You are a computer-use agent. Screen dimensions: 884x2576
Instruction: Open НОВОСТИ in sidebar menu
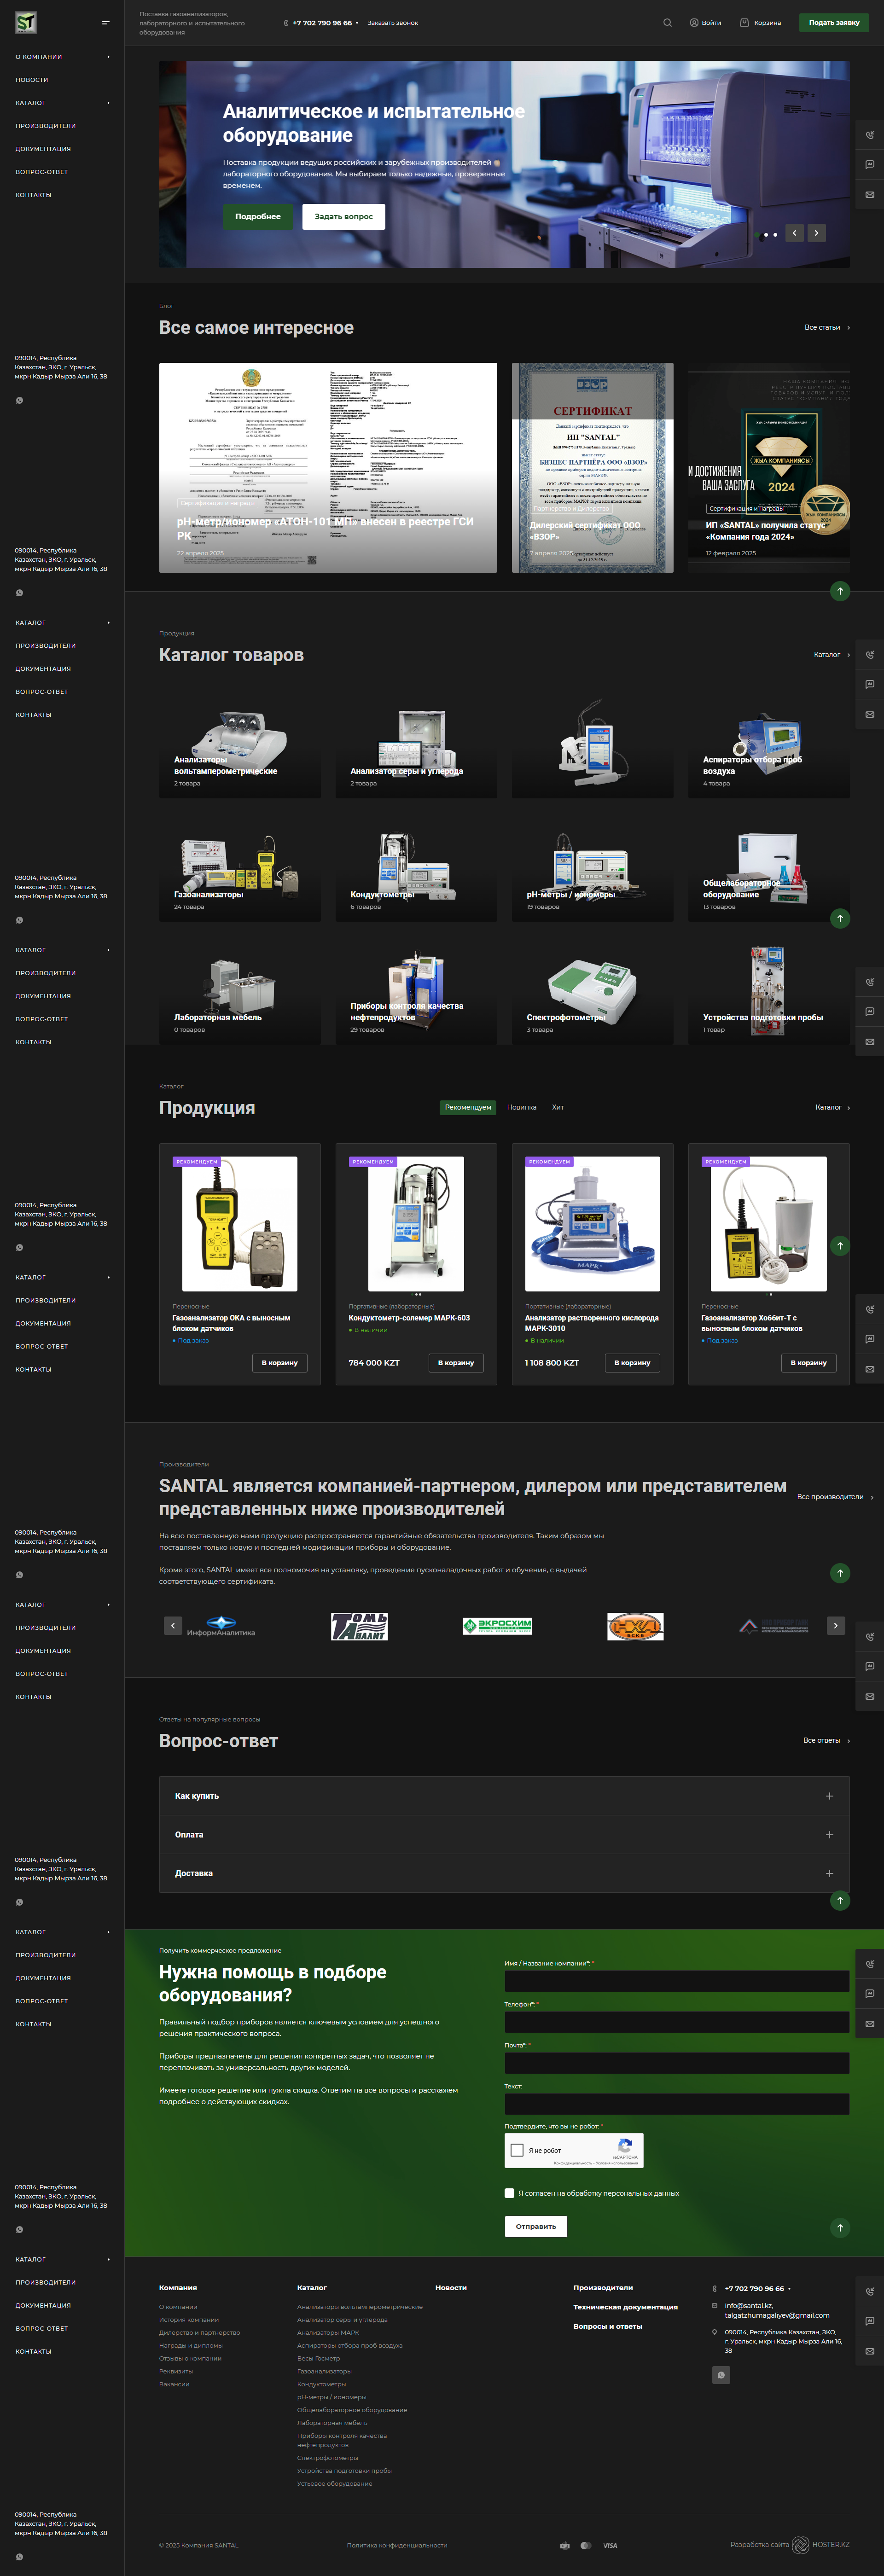tap(32, 80)
